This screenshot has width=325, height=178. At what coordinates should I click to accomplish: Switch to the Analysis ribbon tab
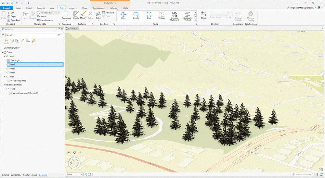pos(41,8)
